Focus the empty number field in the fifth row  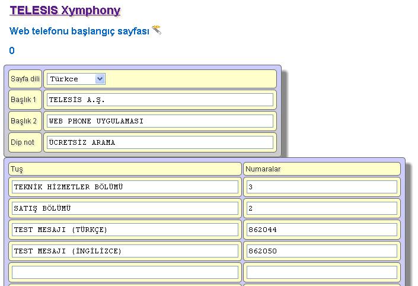(321, 272)
